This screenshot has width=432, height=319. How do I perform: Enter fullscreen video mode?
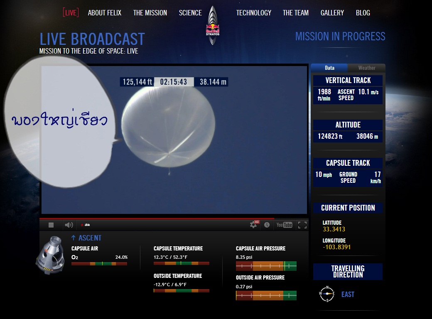(x=302, y=225)
